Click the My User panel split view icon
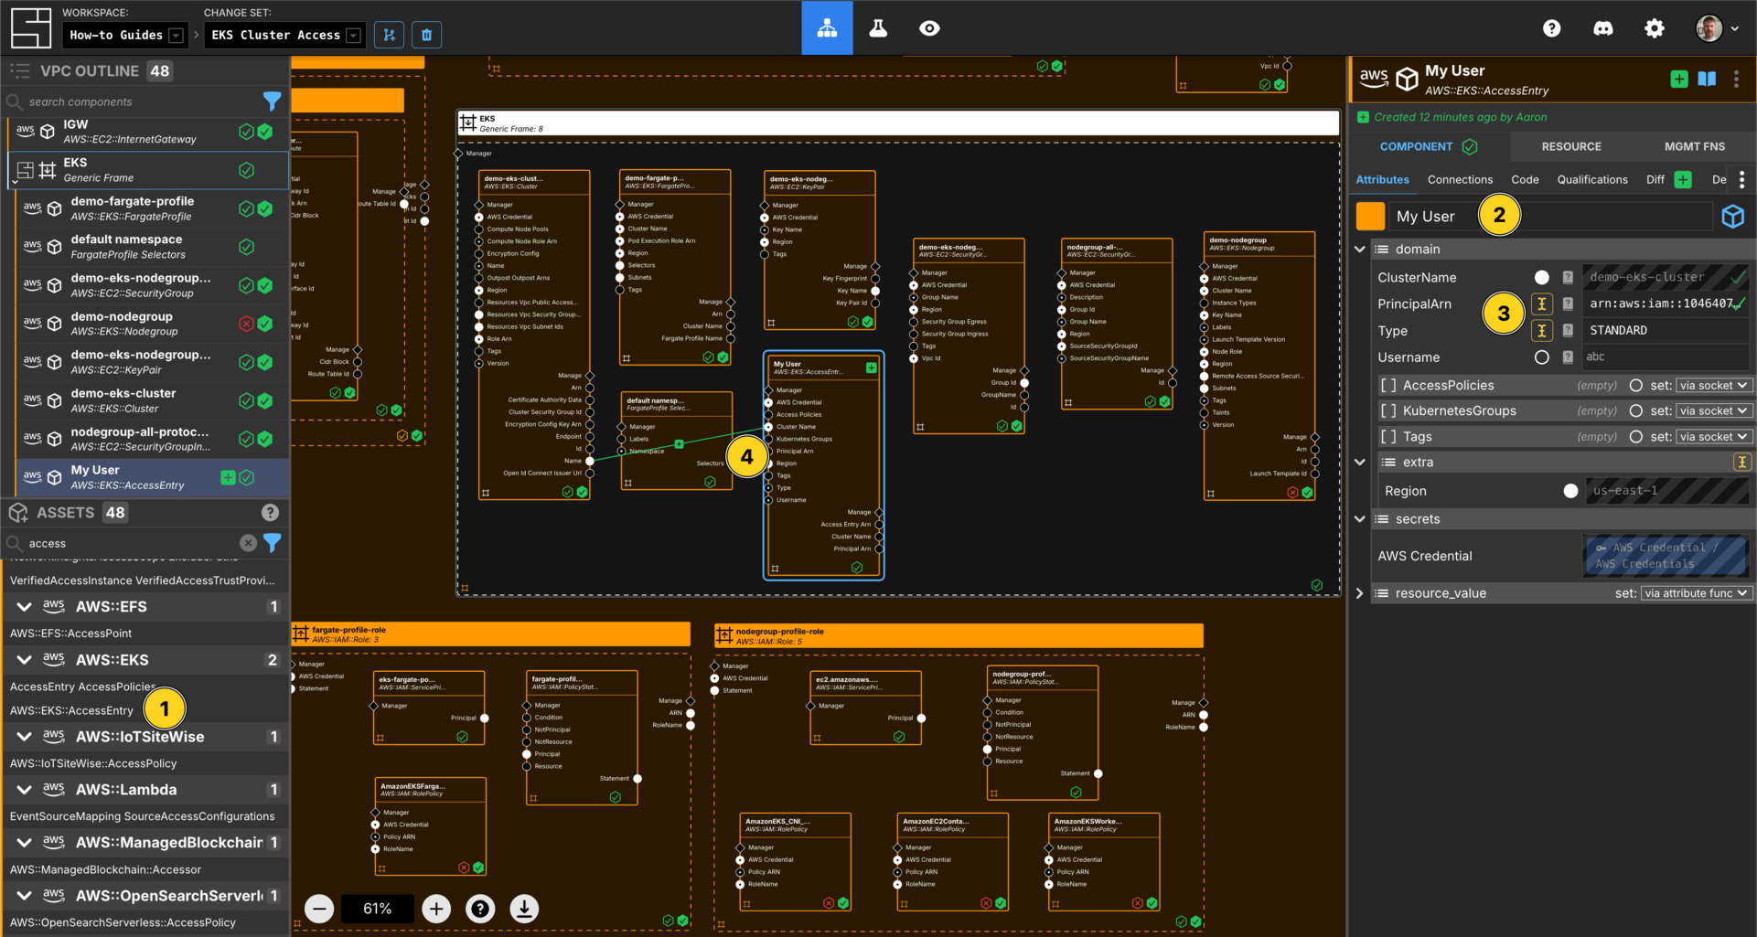The image size is (1757, 937). [1707, 79]
